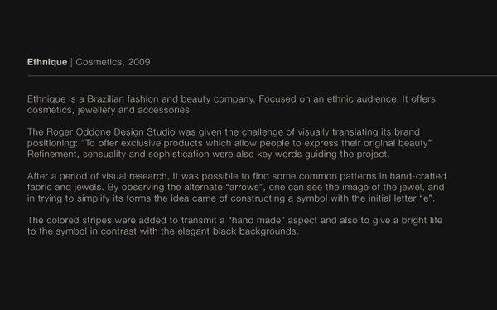Select the phrase 'cosmetics, jewellery and accessories'
The width and height of the screenshot is (497, 310).
(x=109, y=110)
